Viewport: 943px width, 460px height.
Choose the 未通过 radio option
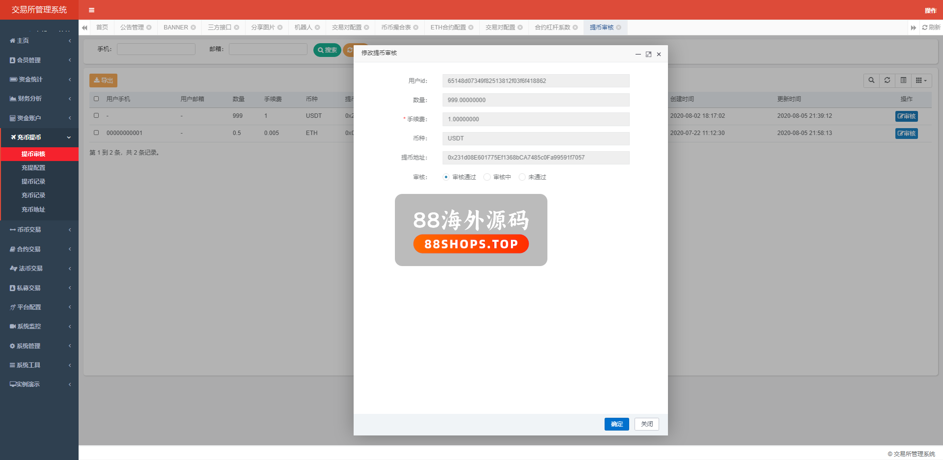pyautogui.click(x=522, y=177)
